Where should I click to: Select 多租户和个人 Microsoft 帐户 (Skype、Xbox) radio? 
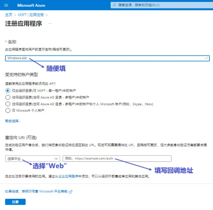pos(8,104)
